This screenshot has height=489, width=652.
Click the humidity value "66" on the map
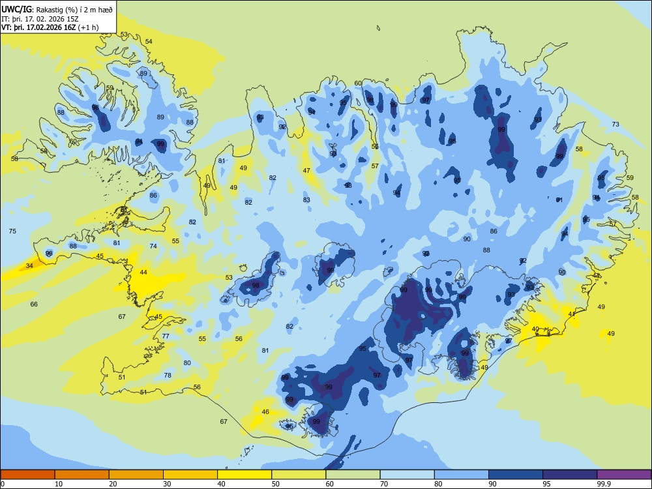point(34,304)
